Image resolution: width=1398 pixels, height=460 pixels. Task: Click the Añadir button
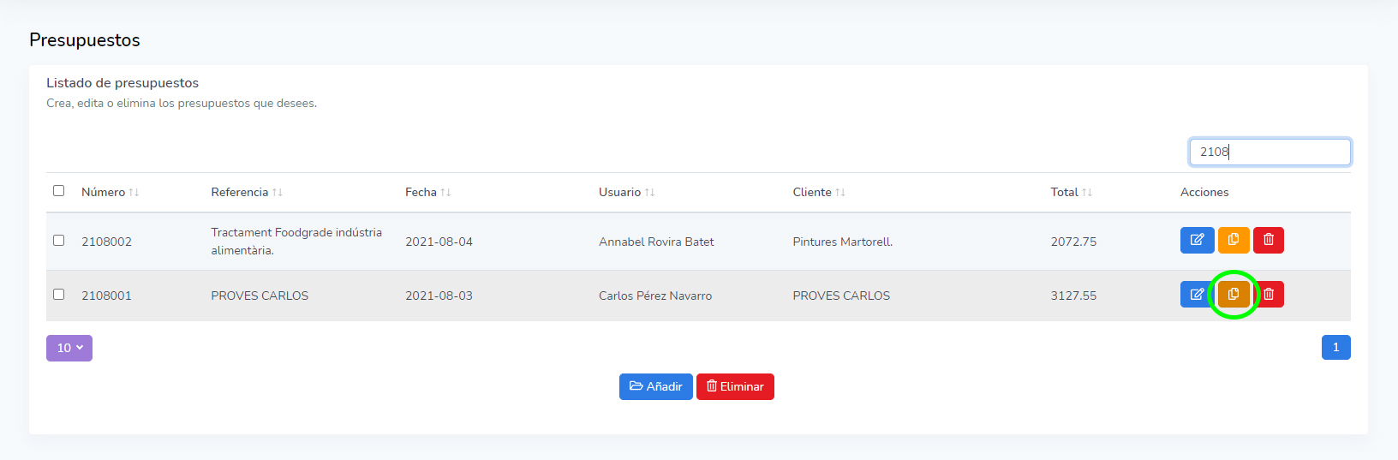tap(655, 386)
